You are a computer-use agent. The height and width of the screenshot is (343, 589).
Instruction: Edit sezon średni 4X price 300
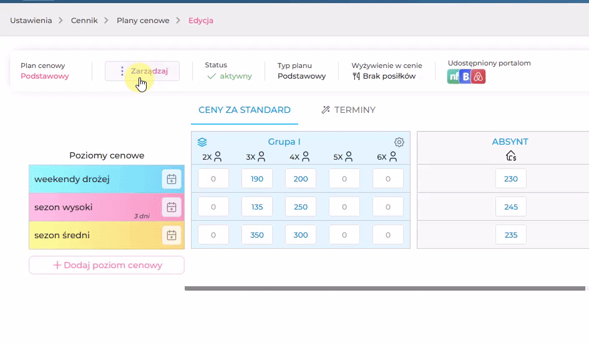pos(301,235)
